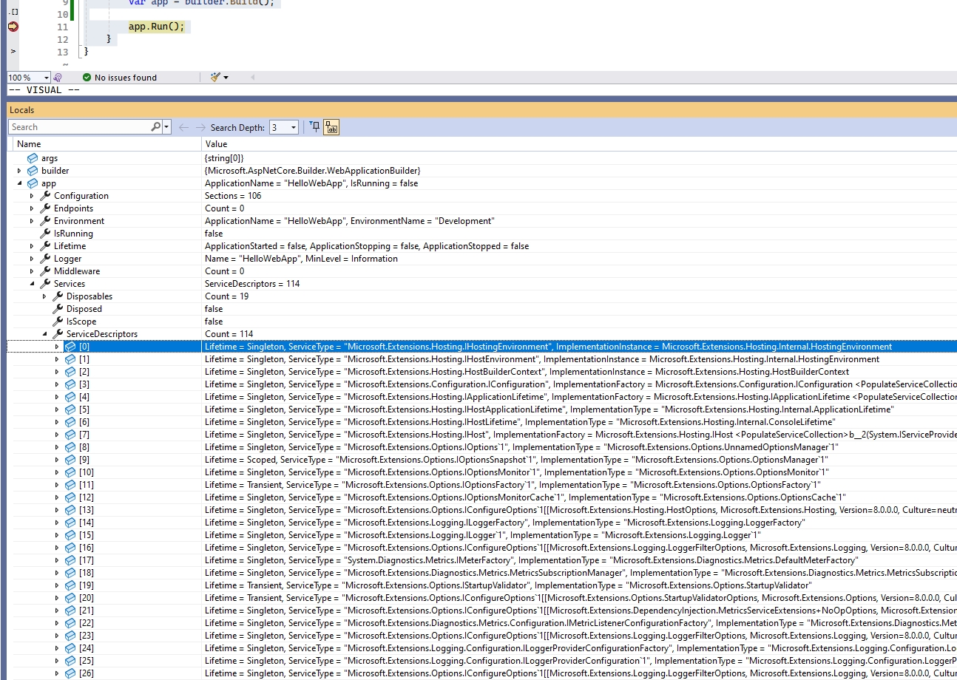Click the search back arrow in Locals panel
Image resolution: width=957 pixels, height=680 pixels.
pyautogui.click(x=183, y=126)
